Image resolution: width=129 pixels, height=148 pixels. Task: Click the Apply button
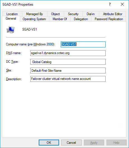(x=94, y=142)
